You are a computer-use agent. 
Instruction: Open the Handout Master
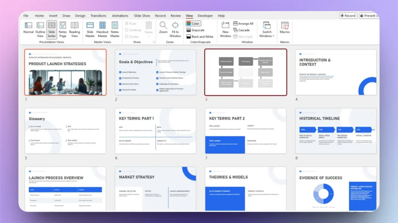[103, 29]
